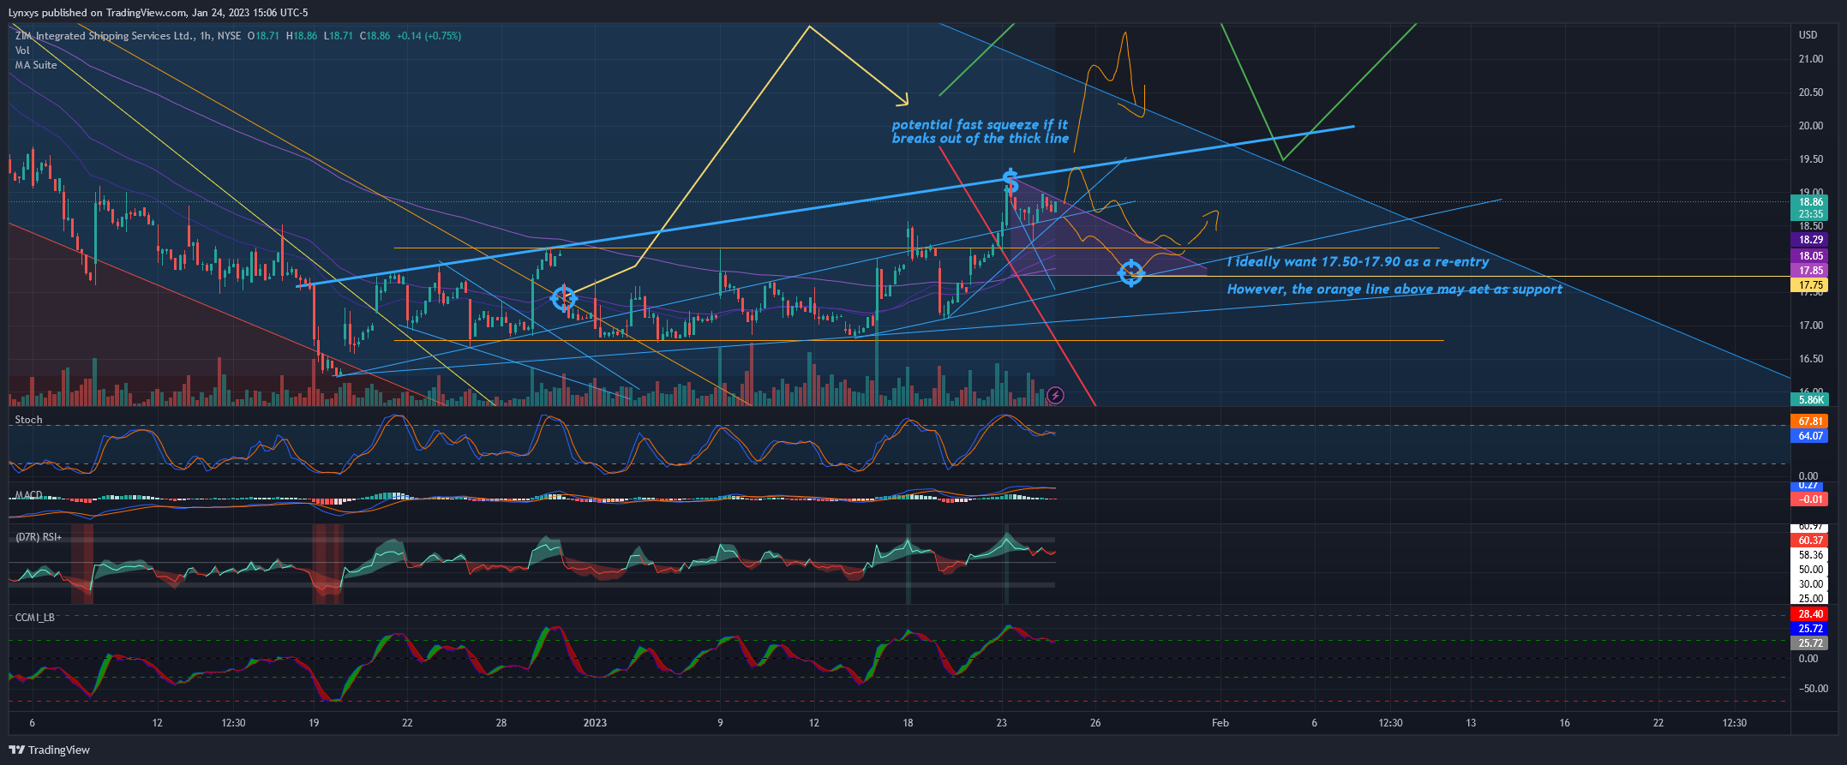Select the 'potential fast squeeze' annotation text
The width and height of the screenshot is (1847, 765).
click(x=980, y=132)
